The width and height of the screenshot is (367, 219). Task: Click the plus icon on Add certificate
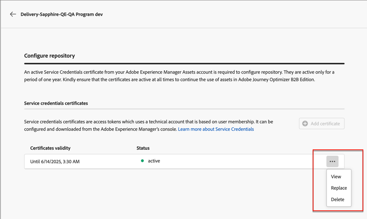305,124
